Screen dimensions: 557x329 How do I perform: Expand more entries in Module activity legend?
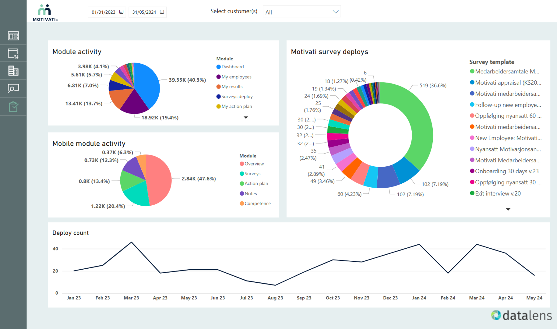pyautogui.click(x=246, y=118)
